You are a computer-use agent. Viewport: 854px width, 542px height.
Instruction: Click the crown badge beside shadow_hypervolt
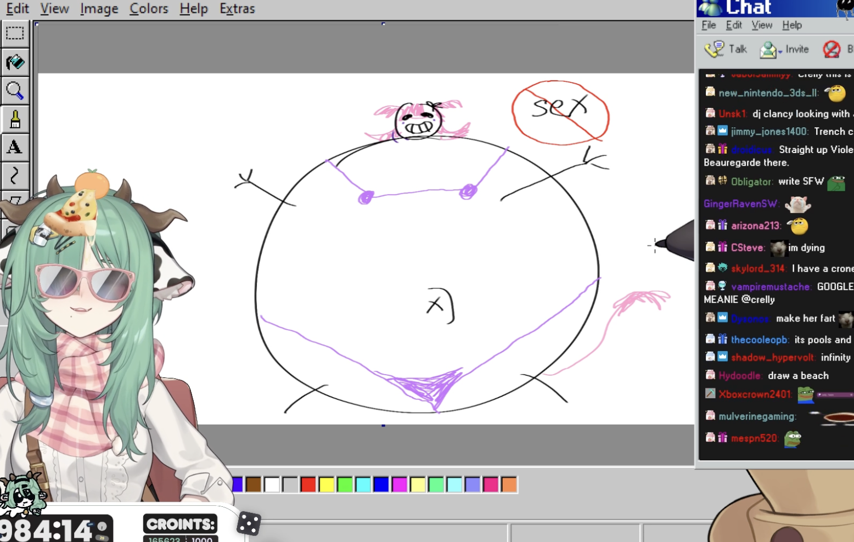[723, 357]
